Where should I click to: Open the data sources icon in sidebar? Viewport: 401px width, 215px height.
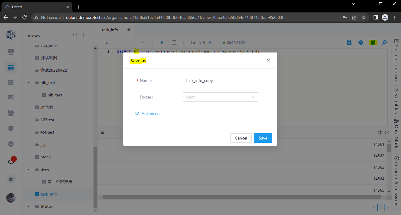tap(11, 83)
